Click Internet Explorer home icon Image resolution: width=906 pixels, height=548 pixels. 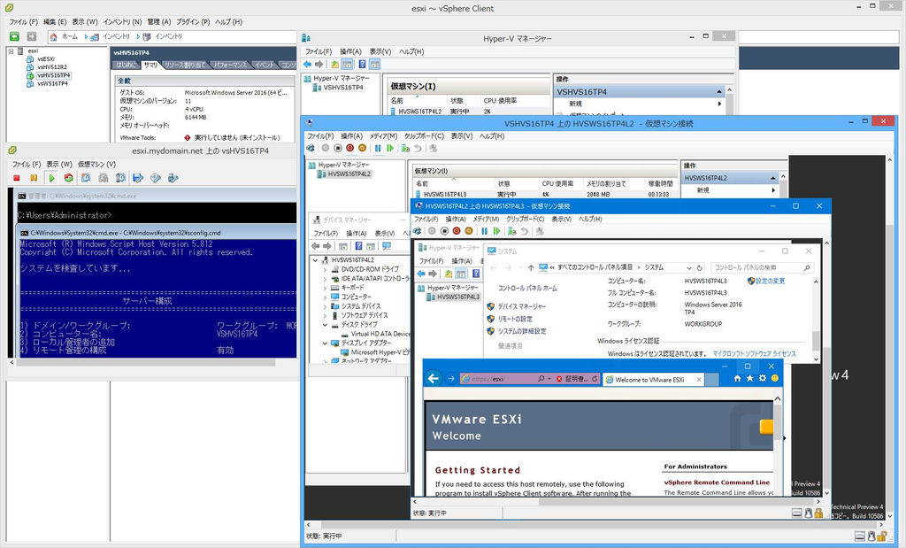737,379
